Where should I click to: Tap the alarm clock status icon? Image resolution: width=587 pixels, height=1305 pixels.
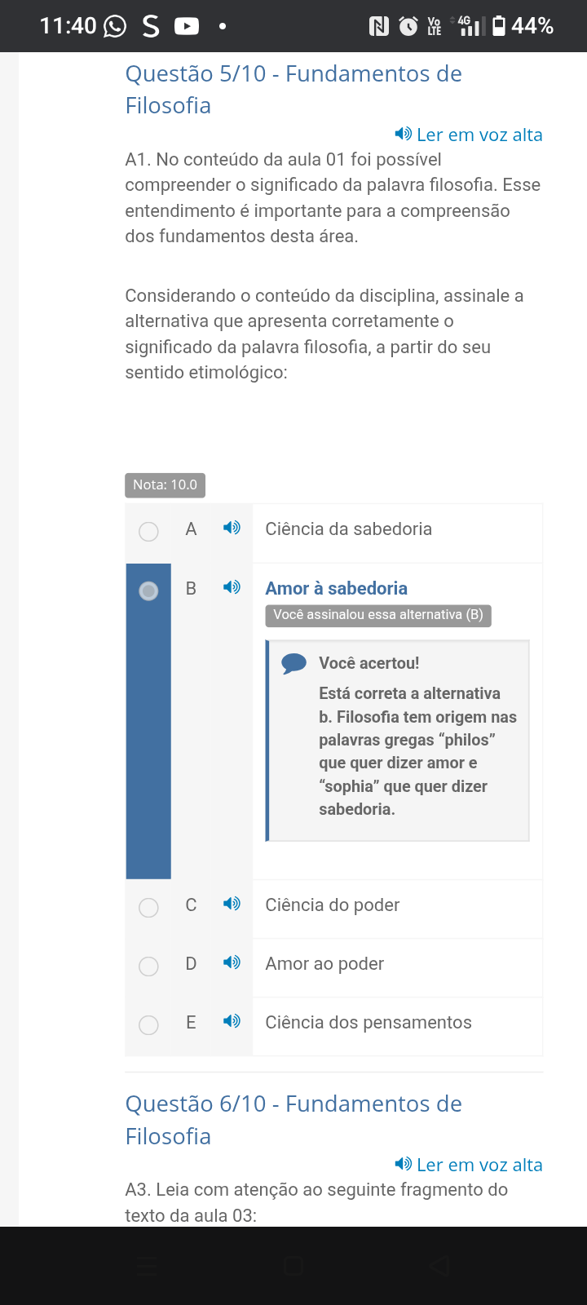pos(408,26)
